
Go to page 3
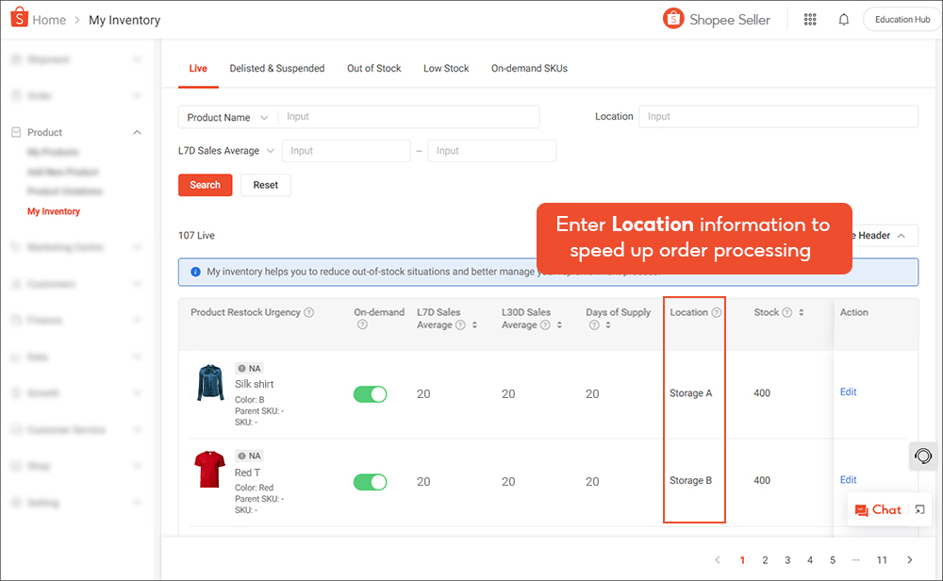787,560
